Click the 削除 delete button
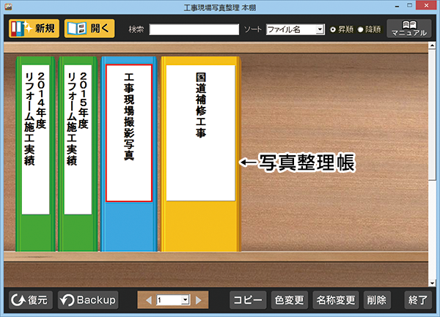The width and height of the screenshot is (440, 317). (376, 299)
